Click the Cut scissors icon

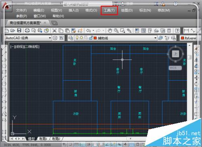coord(55,31)
